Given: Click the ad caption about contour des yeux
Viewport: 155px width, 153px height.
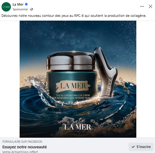Looking at the screenshot, I should point(74,16).
